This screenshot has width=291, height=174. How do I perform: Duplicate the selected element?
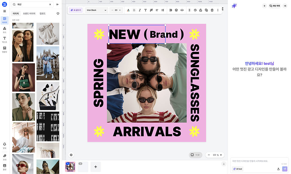coord(206,10)
